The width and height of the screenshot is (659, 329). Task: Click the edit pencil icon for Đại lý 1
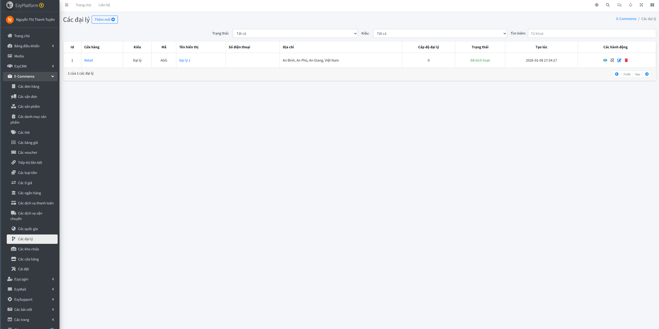pyautogui.click(x=619, y=60)
